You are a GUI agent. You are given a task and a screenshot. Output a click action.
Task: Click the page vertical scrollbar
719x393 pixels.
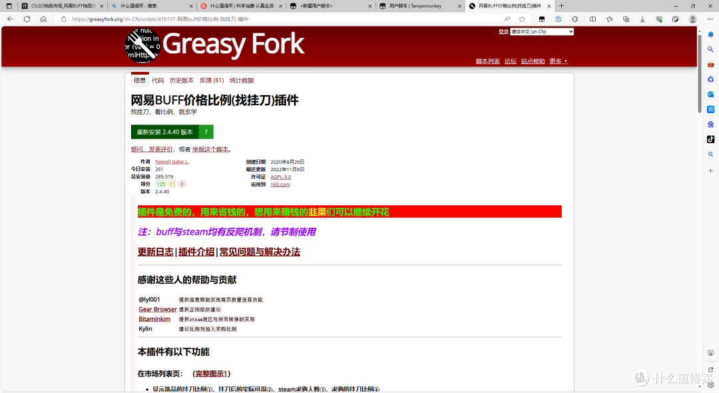[699, 73]
